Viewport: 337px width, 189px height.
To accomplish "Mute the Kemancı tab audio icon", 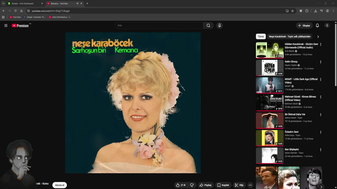I will (x=77, y=3).
